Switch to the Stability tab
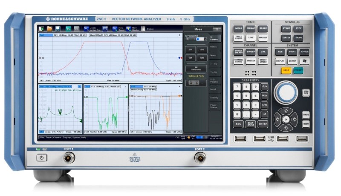 (x=214, y=98)
